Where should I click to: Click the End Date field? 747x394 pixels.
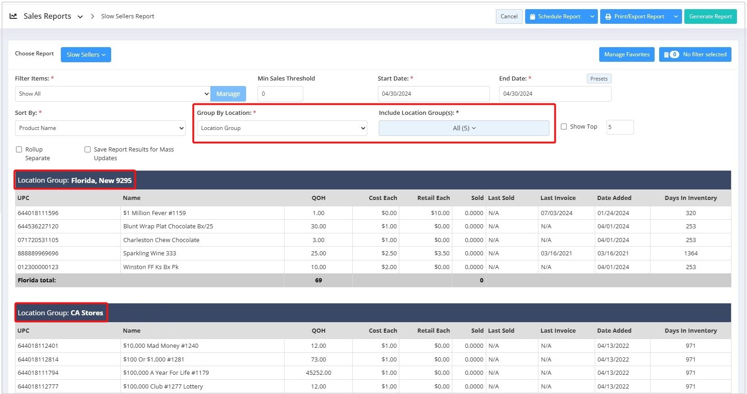pos(555,94)
